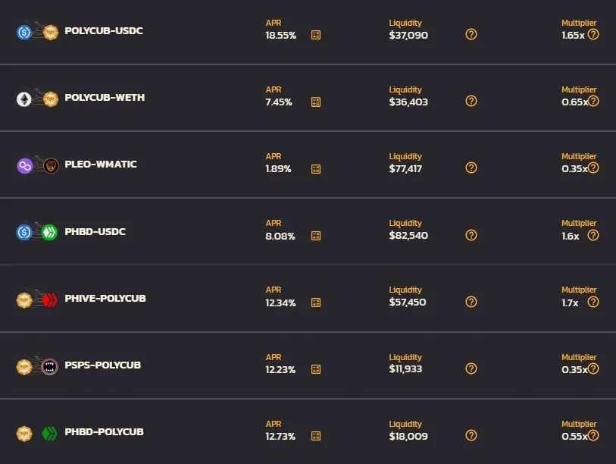Open APR calculator for PSPS-POLYCUB
Screen dimensions: 616x464
(x=316, y=369)
